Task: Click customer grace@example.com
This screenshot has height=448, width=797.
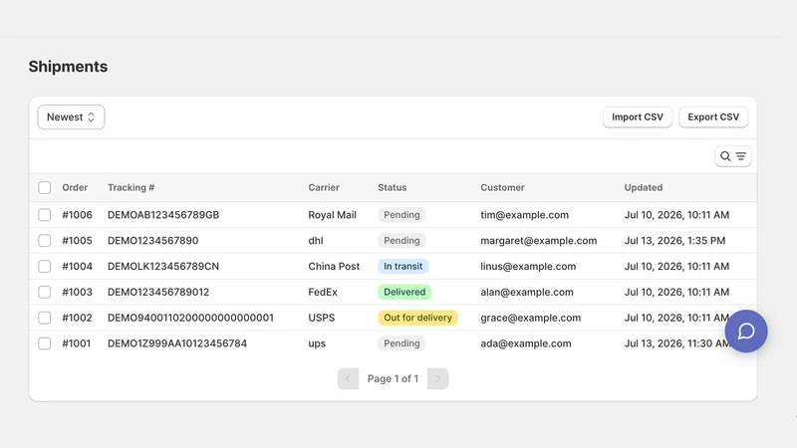Action: [531, 318]
